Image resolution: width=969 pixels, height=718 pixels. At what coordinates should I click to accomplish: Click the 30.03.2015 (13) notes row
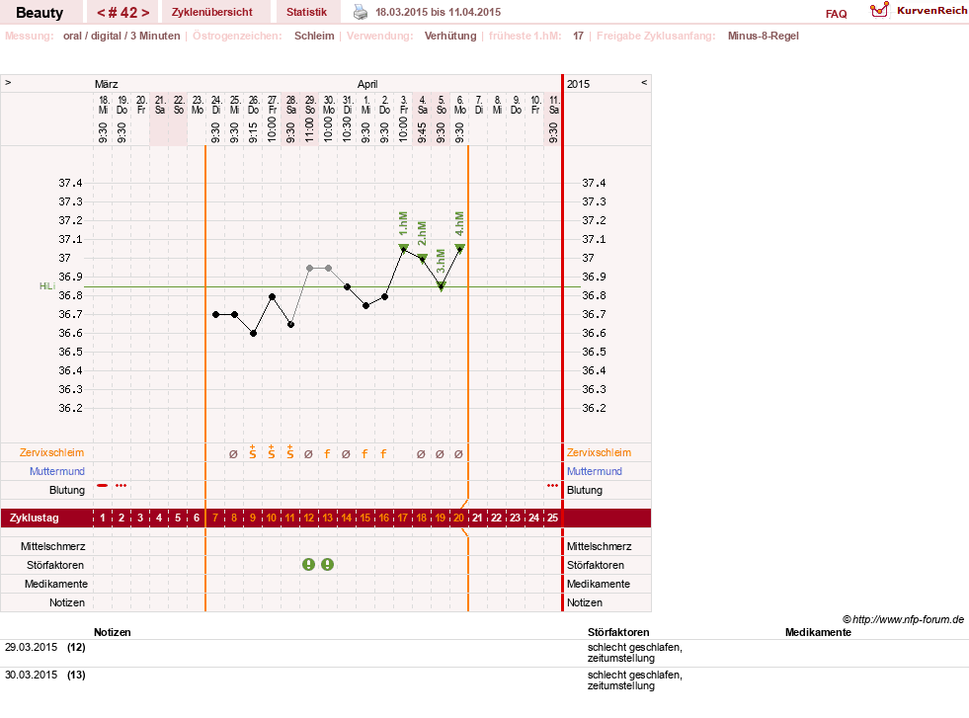click(x=484, y=679)
